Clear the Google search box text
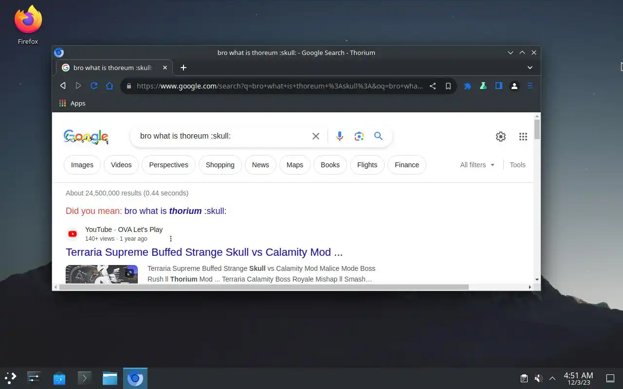Screen dimensions: 623x389 point(316,136)
